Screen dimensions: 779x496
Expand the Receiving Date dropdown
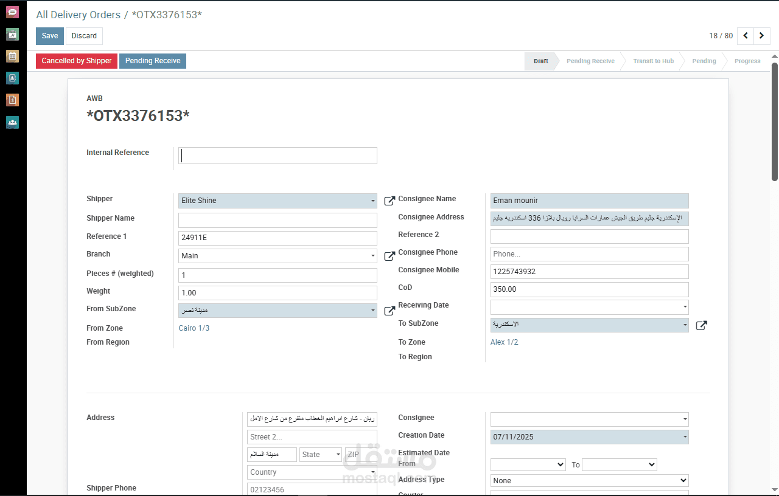[x=685, y=307]
